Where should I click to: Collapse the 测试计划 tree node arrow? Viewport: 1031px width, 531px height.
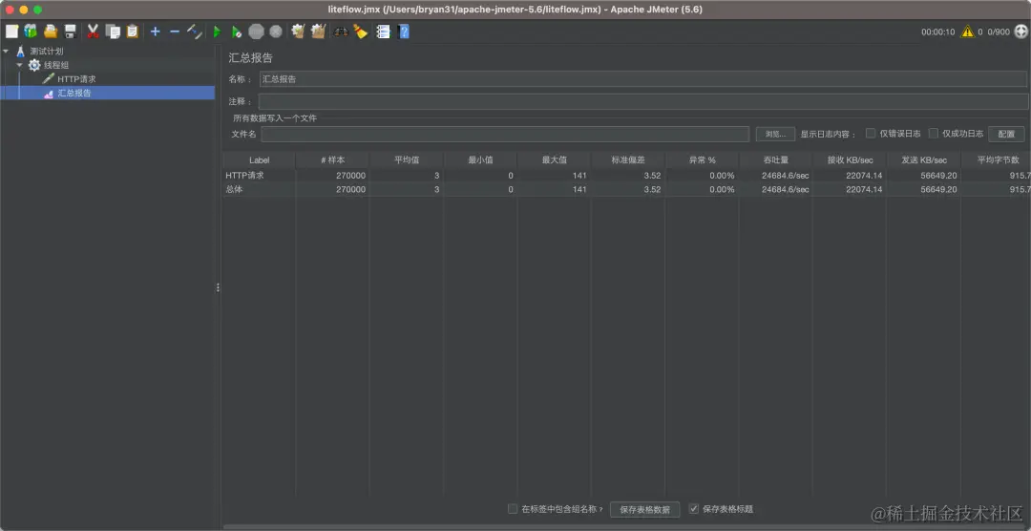(x=6, y=51)
